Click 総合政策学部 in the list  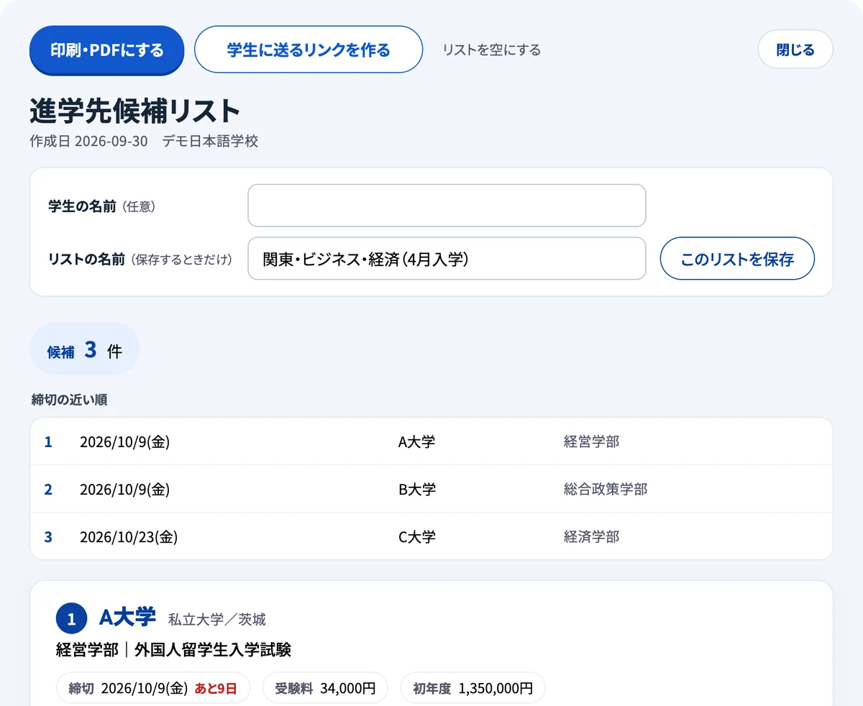coord(606,490)
